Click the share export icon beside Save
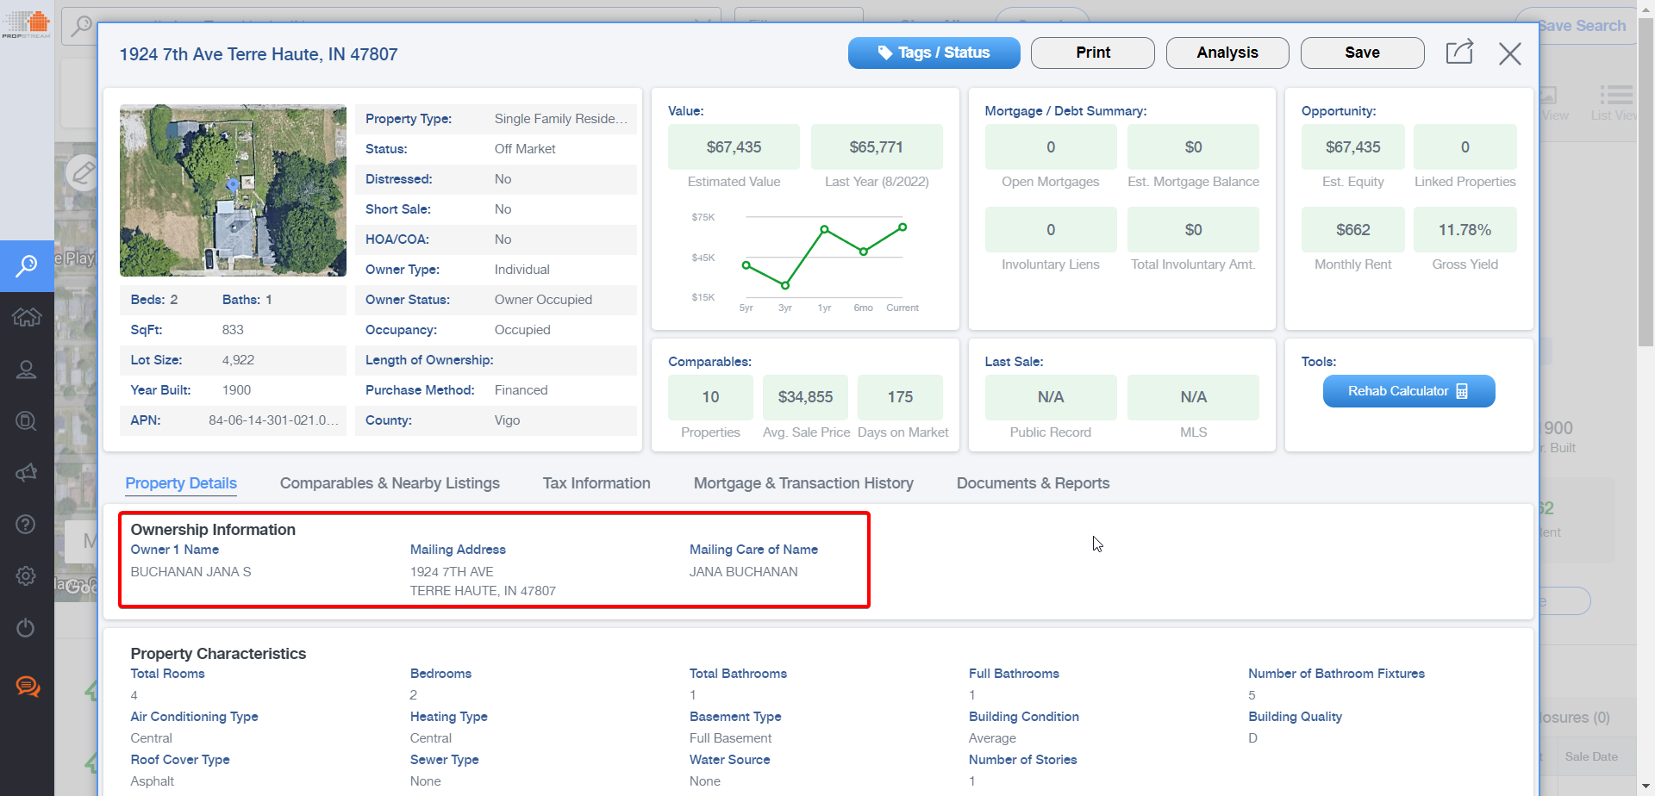This screenshot has width=1655, height=796. pos(1459,53)
